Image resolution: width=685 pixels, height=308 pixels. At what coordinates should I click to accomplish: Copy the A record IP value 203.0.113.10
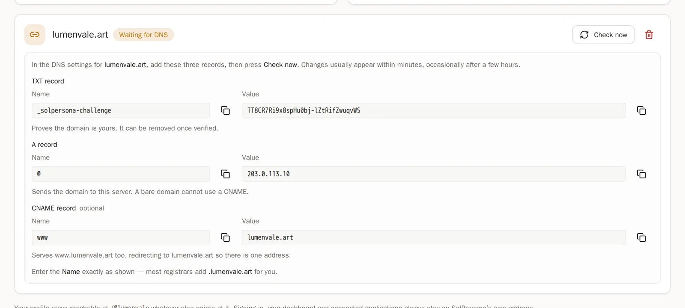pyautogui.click(x=641, y=174)
